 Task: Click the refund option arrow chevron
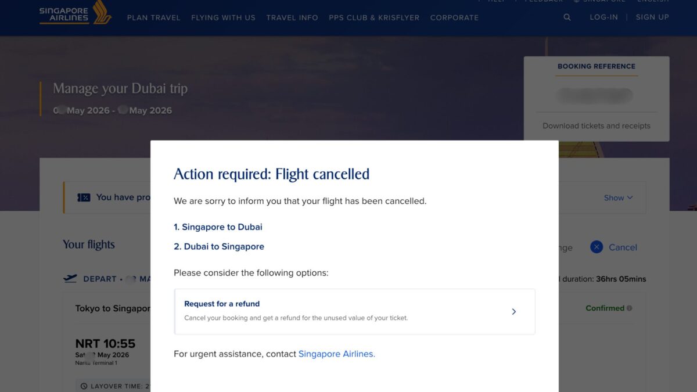tap(513, 312)
